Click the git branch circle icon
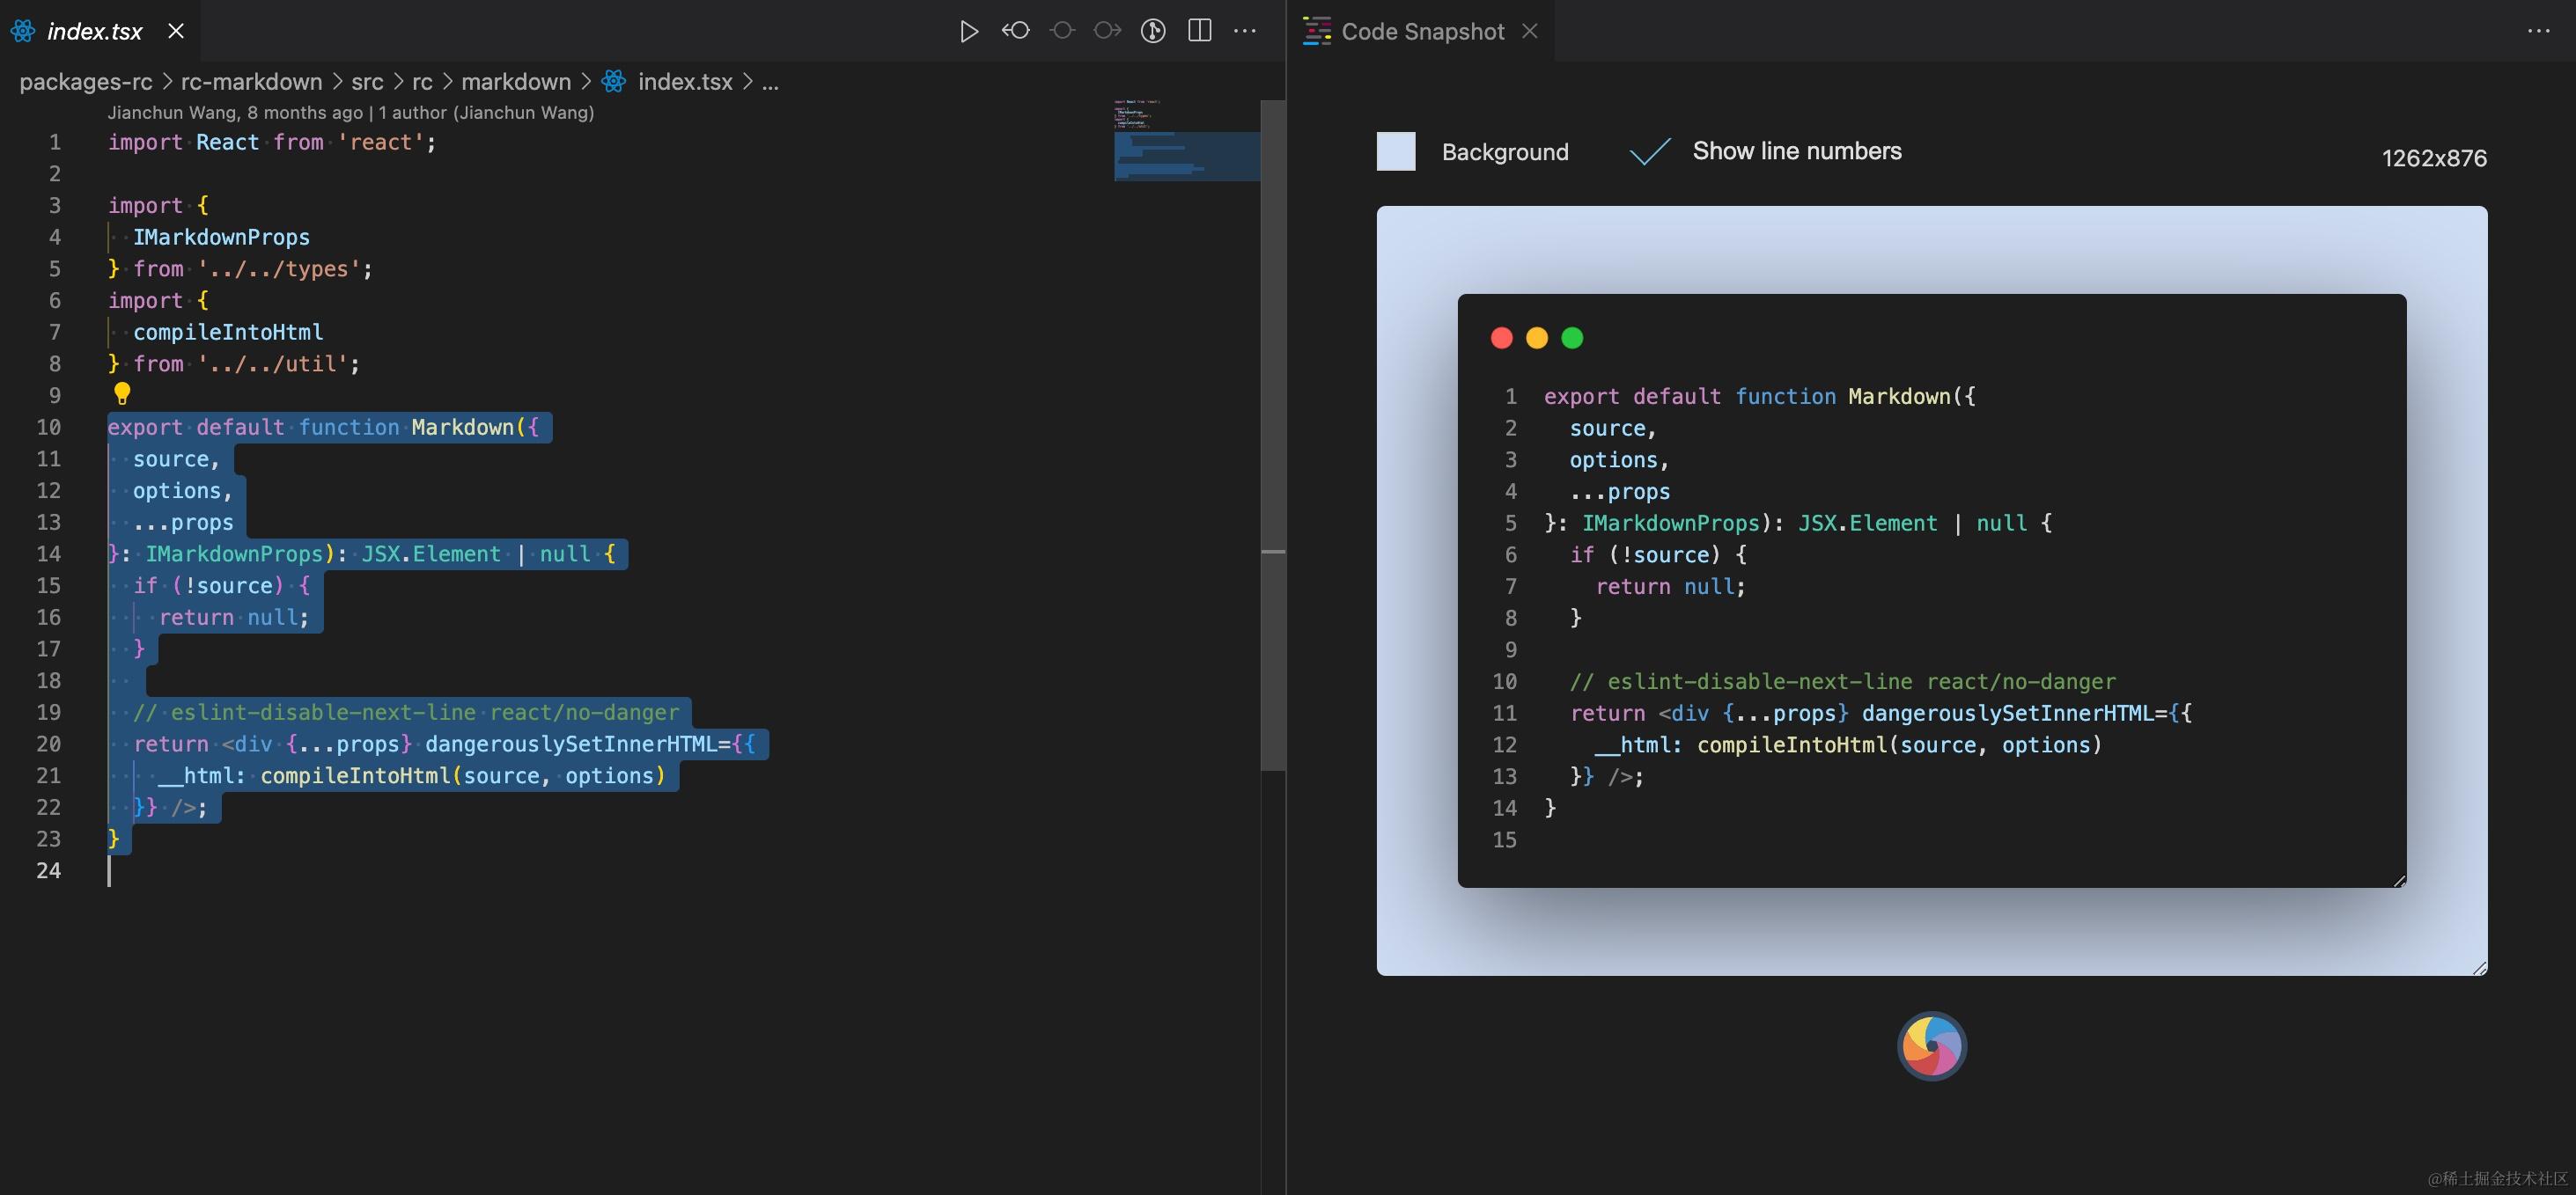This screenshot has width=2576, height=1195. pyautogui.click(x=1153, y=31)
